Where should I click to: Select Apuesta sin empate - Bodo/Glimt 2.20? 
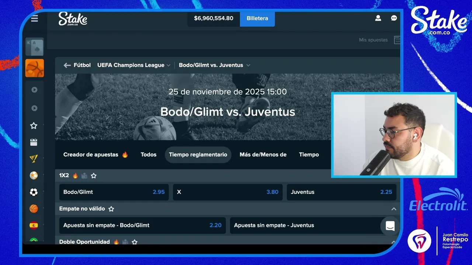pyautogui.click(x=142, y=225)
